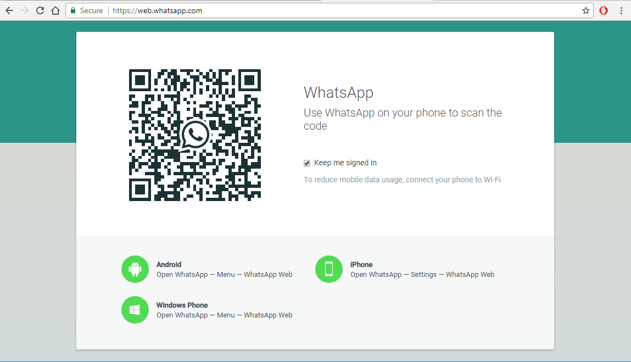Click the green iPhone icon

[x=329, y=269]
